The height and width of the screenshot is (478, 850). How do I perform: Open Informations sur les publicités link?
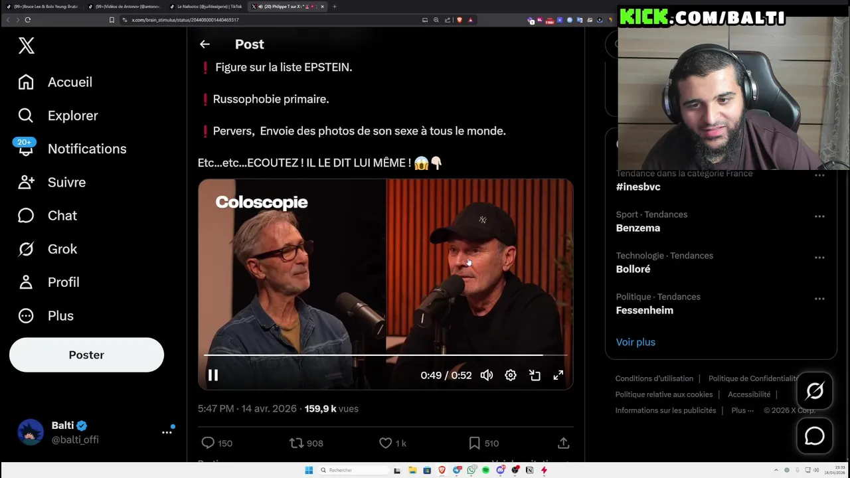pyautogui.click(x=665, y=410)
